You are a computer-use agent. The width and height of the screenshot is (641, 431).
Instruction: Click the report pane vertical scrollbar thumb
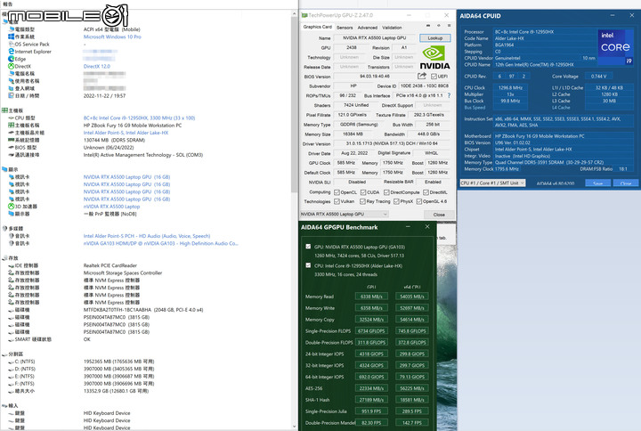pyautogui.click(x=294, y=105)
